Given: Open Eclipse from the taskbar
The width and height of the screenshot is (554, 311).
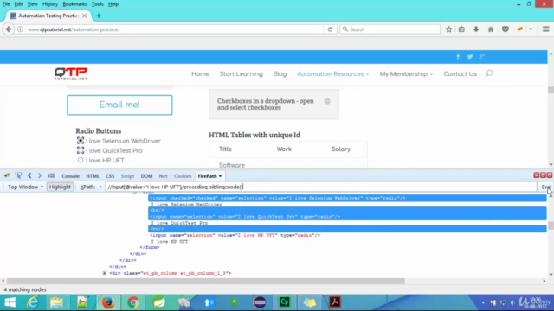Looking at the screenshot, I should pyautogui.click(x=260, y=302).
